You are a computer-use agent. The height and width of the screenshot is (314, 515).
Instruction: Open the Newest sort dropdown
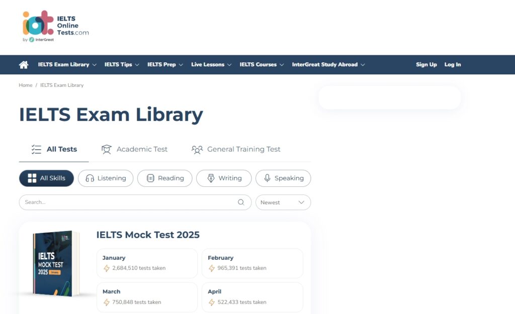283,202
